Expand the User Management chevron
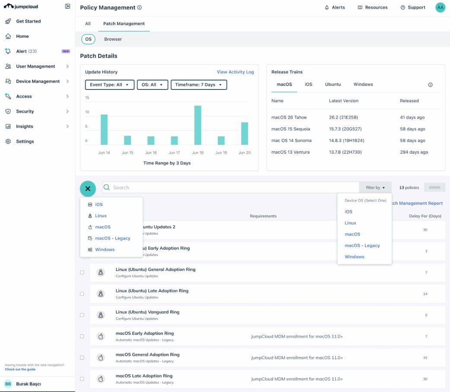Viewport: 450px width, 392px height. click(67, 66)
